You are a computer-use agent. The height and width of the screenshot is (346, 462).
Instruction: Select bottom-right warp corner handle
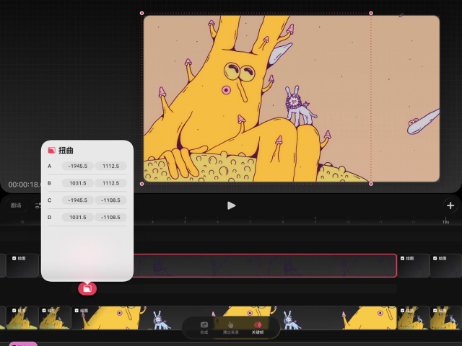(x=371, y=184)
